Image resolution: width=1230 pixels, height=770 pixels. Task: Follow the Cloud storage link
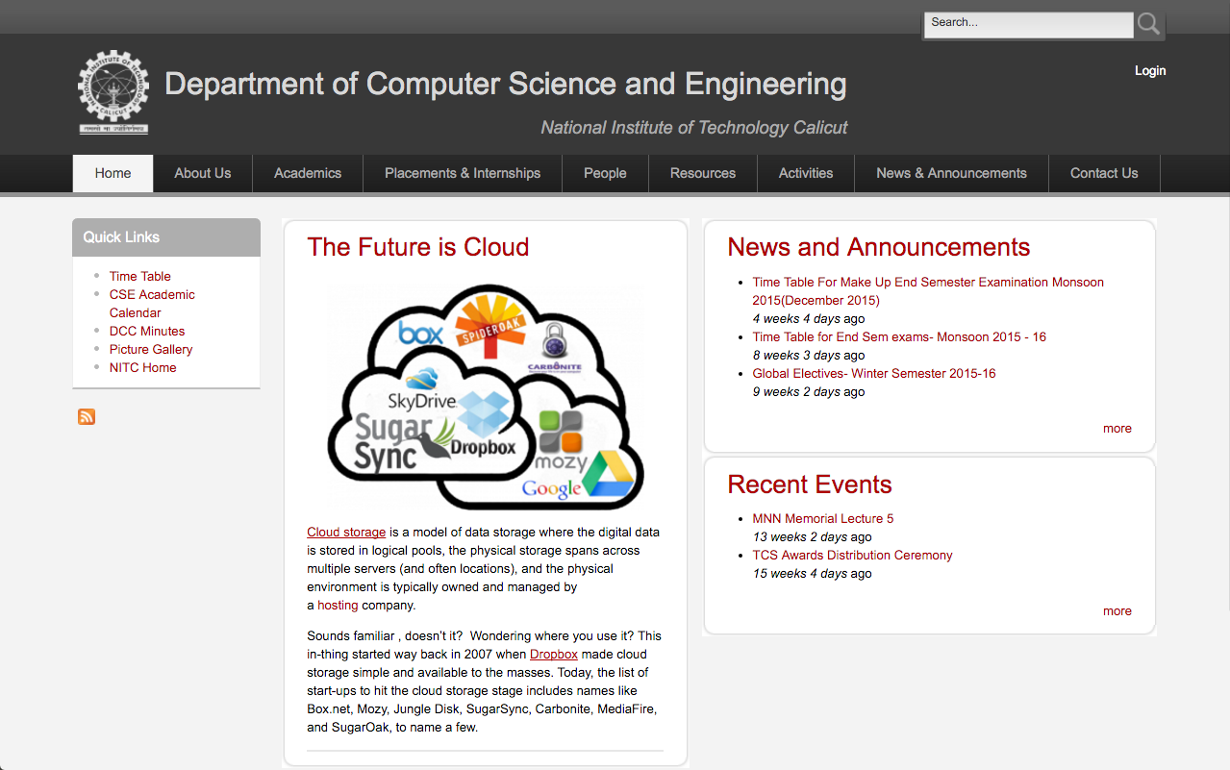346,532
